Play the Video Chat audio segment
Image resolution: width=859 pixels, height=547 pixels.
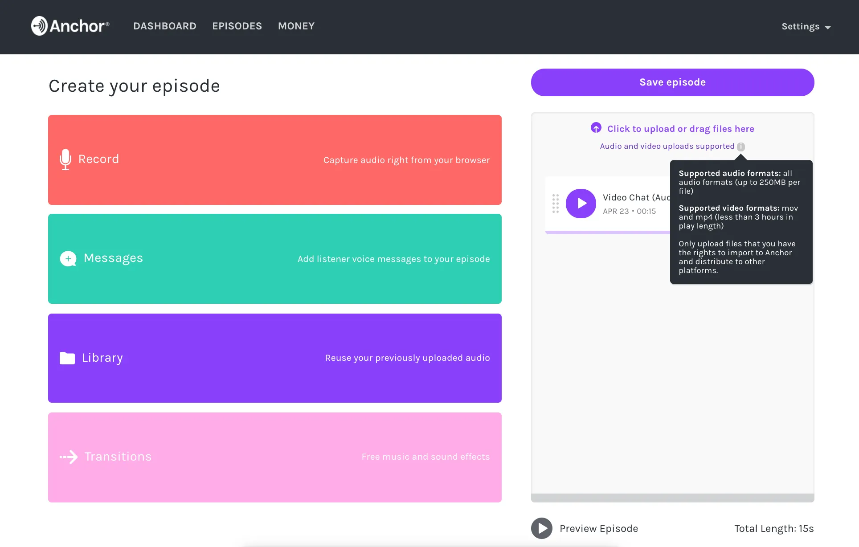point(581,204)
